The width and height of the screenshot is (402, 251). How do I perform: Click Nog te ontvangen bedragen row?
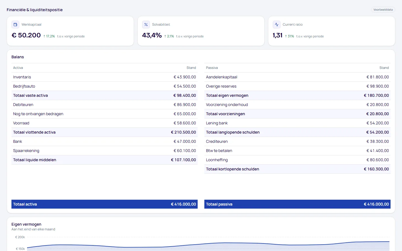(104, 114)
